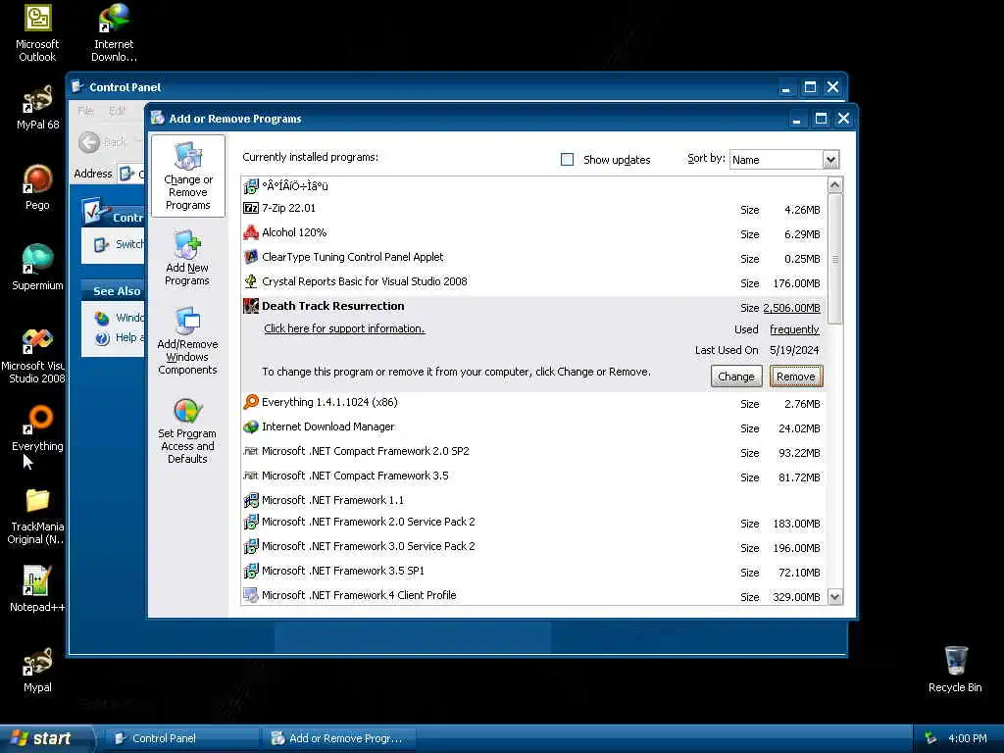1004x753 pixels.
Task: Select Microsoft .NET Compact Framework 3.5 entry
Action: click(x=532, y=476)
